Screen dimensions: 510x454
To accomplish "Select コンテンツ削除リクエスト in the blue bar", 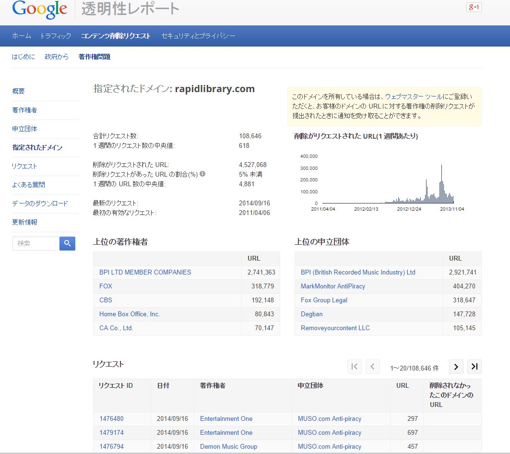I will (x=116, y=36).
